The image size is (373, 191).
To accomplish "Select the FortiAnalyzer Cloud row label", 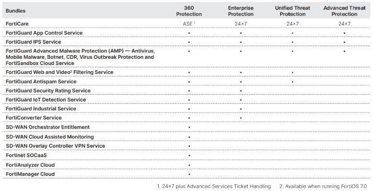I will 30,165.
